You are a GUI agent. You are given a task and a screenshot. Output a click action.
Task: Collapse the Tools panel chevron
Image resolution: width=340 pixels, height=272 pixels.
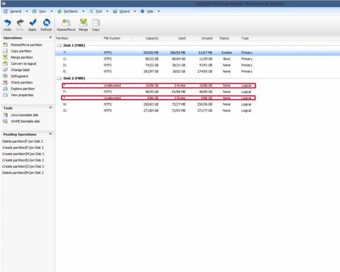50,107
